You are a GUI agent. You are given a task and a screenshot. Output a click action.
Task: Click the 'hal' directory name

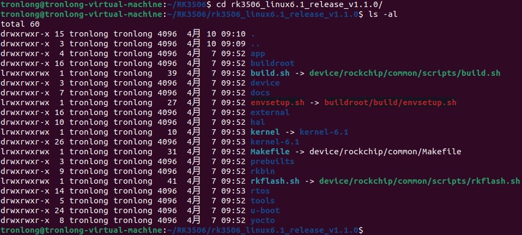tap(258, 122)
